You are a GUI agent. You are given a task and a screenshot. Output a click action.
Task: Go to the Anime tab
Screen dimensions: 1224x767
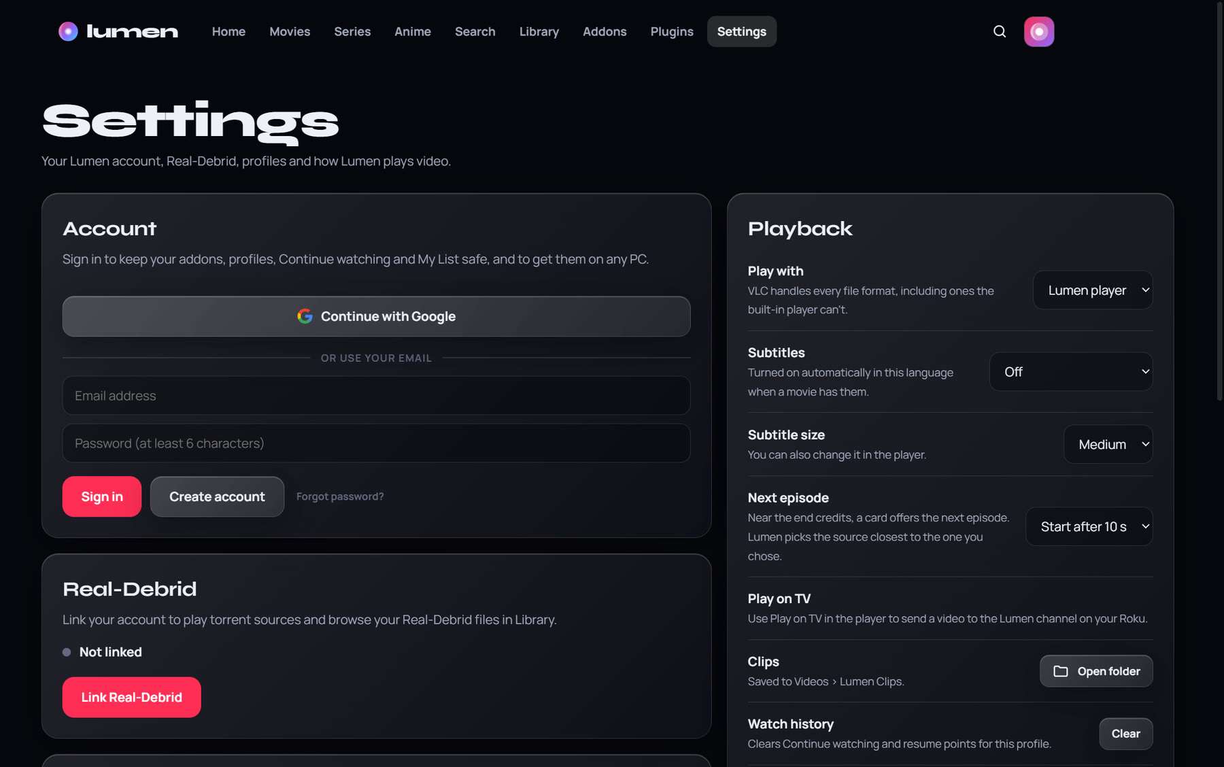[x=413, y=31]
